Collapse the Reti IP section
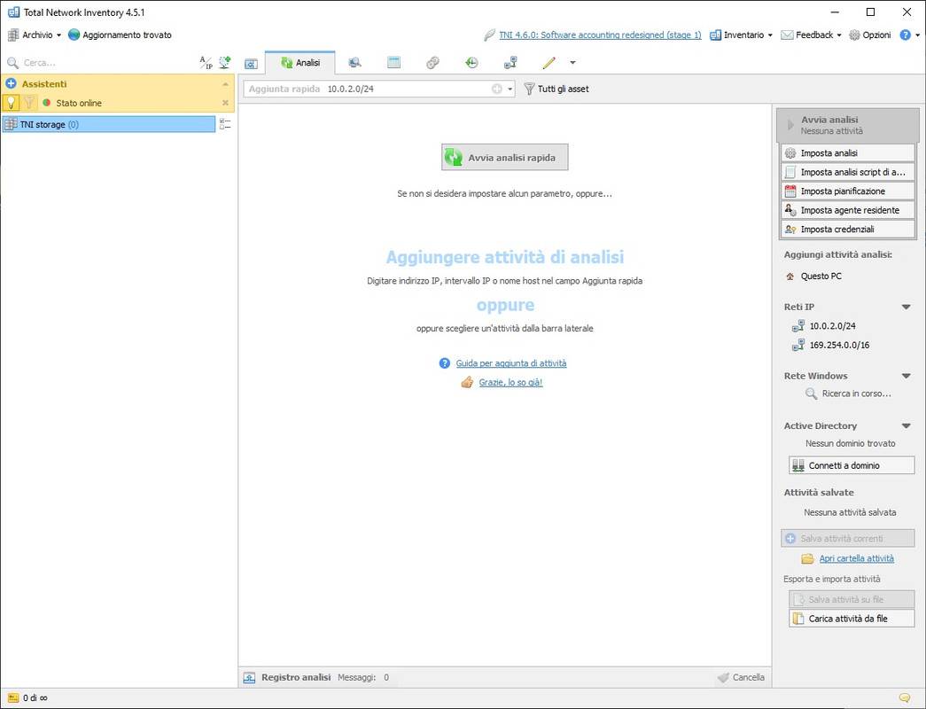The width and height of the screenshot is (926, 709). click(x=906, y=307)
